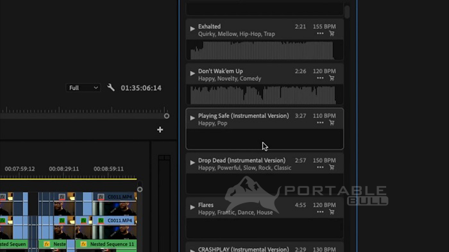Click the timeline ruler at 00:07:59:12

(x=20, y=169)
